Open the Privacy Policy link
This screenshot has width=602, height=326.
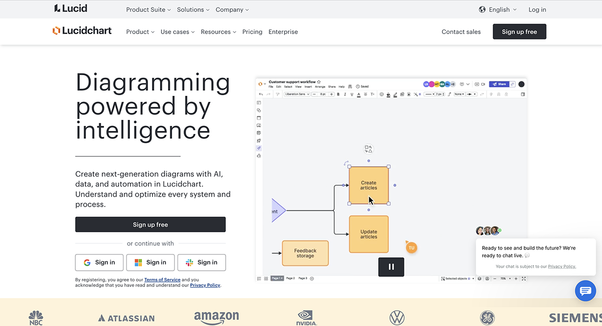(x=205, y=285)
